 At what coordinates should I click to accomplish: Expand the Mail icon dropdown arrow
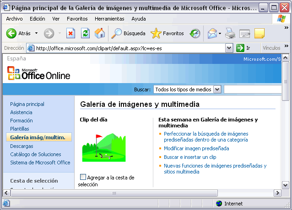220,33
